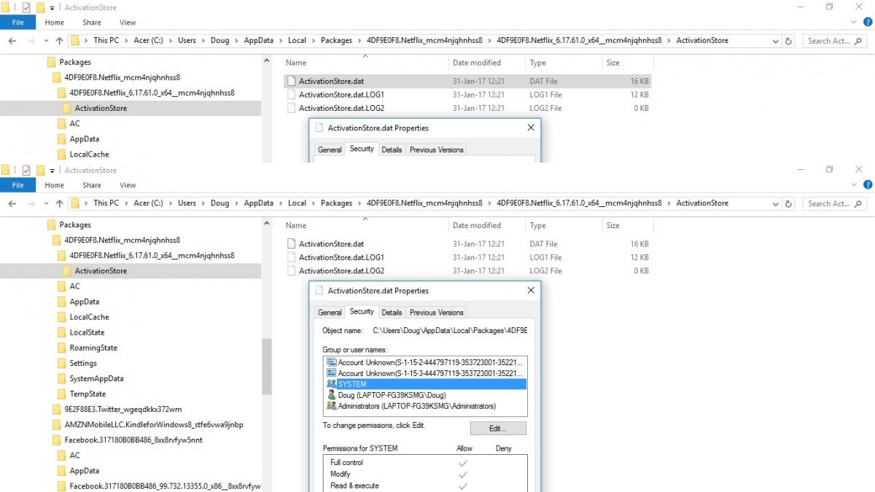Navigate to Users in the lower breadcrumb
Viewport: 875px width, 492px height.
point(187,203)
